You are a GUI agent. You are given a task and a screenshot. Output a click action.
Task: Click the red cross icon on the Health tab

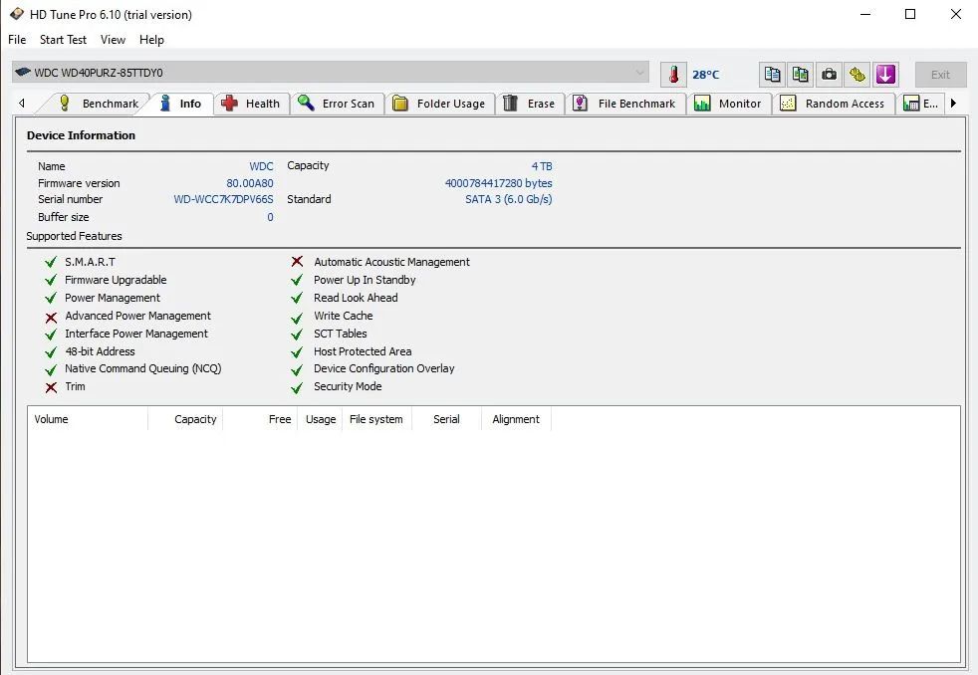229,103
